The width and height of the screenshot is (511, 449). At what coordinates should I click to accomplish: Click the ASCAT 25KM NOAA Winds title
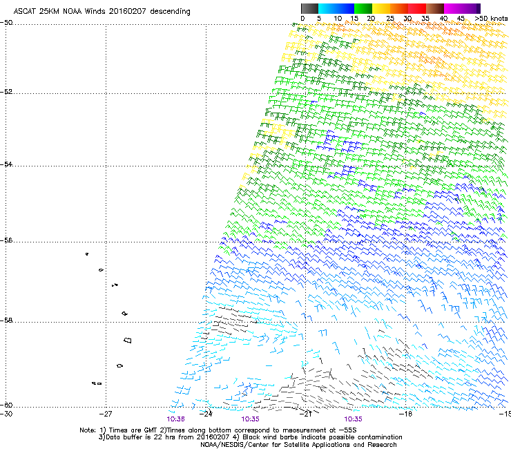(x=102, y=12)
